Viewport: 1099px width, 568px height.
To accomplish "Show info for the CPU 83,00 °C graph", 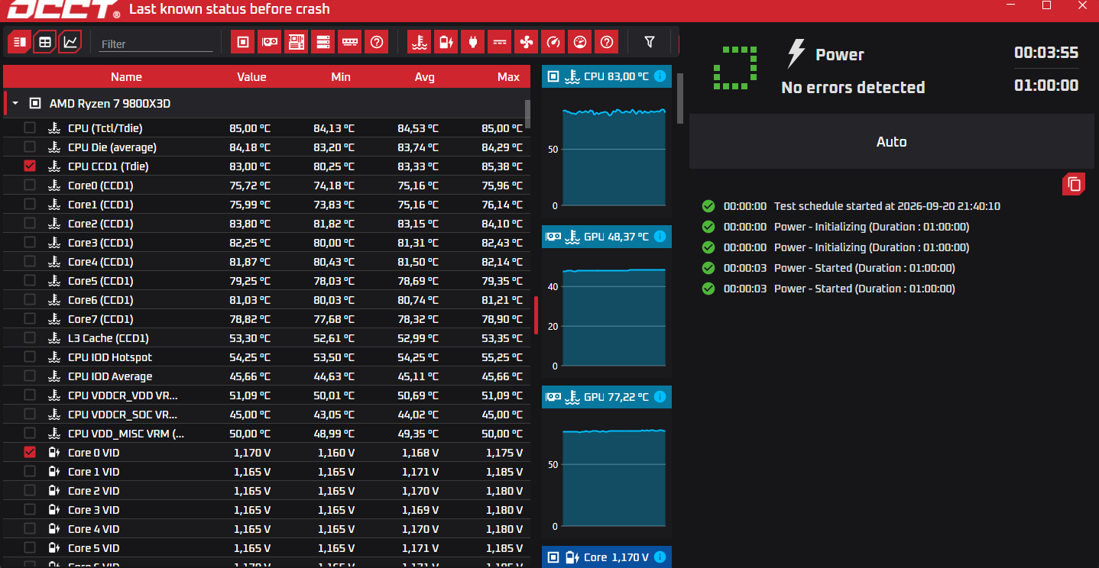I will (660, 76).
